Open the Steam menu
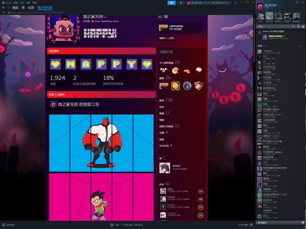This screenshot has width=306, height=229. click(7, 3)
